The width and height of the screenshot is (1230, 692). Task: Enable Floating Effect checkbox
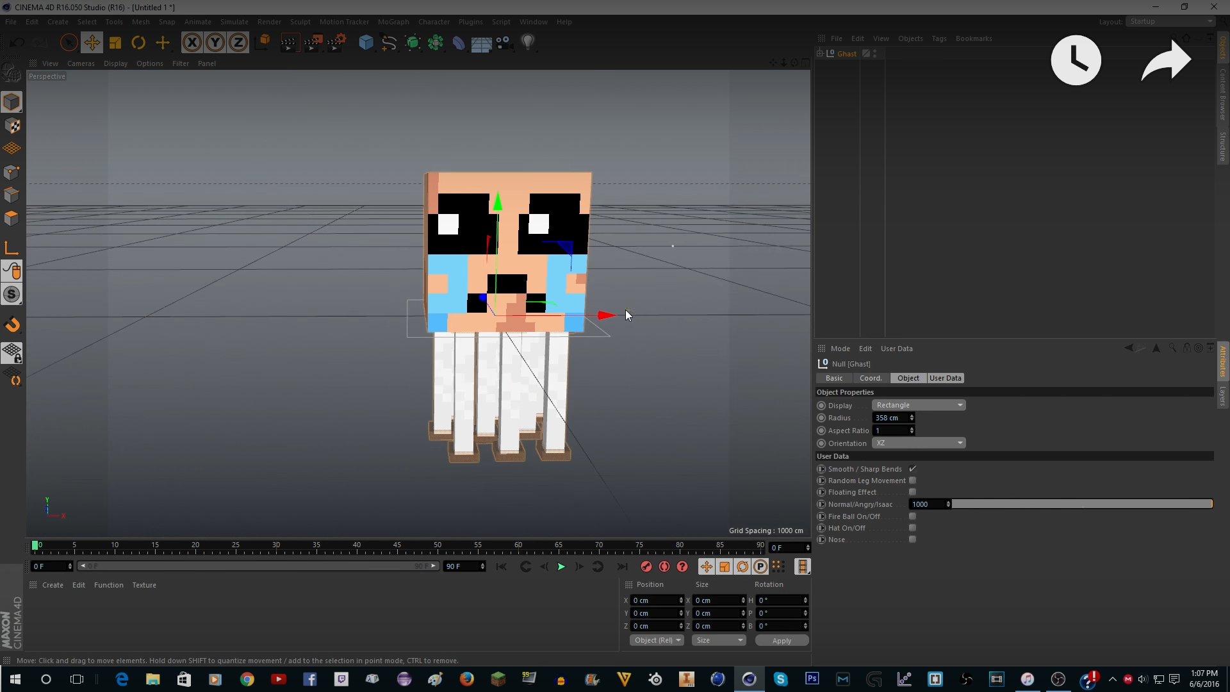[912, 492]
